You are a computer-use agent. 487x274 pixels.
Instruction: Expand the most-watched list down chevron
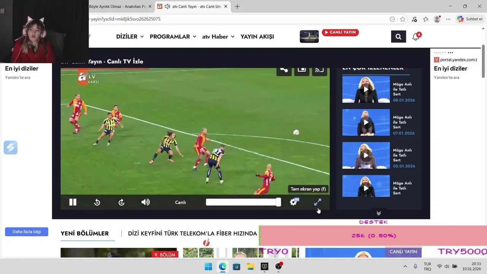pos(379,213)
